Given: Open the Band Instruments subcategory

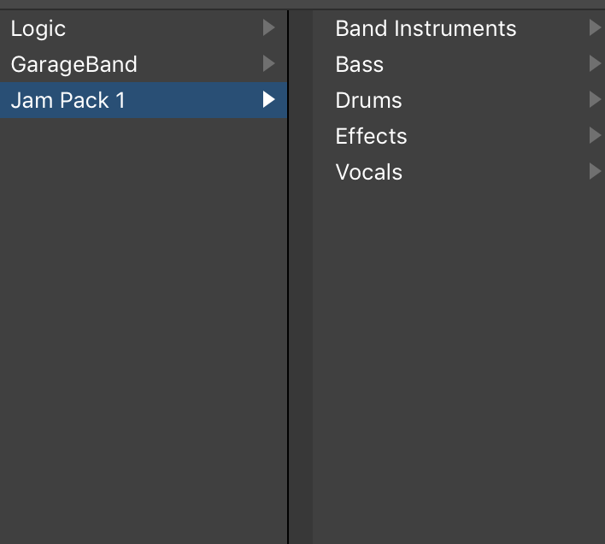Looking at the screenshot, I should coord(426,28).
